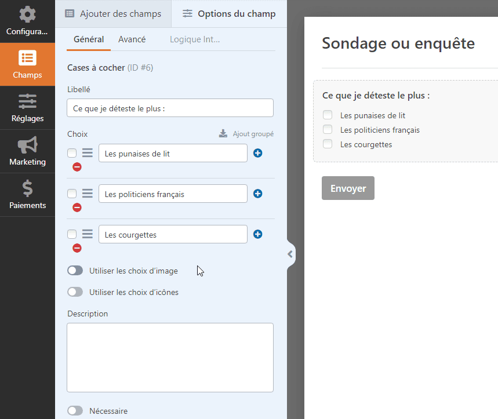
Task: Switch to Options du champ tab
Action: click(229, 14)
